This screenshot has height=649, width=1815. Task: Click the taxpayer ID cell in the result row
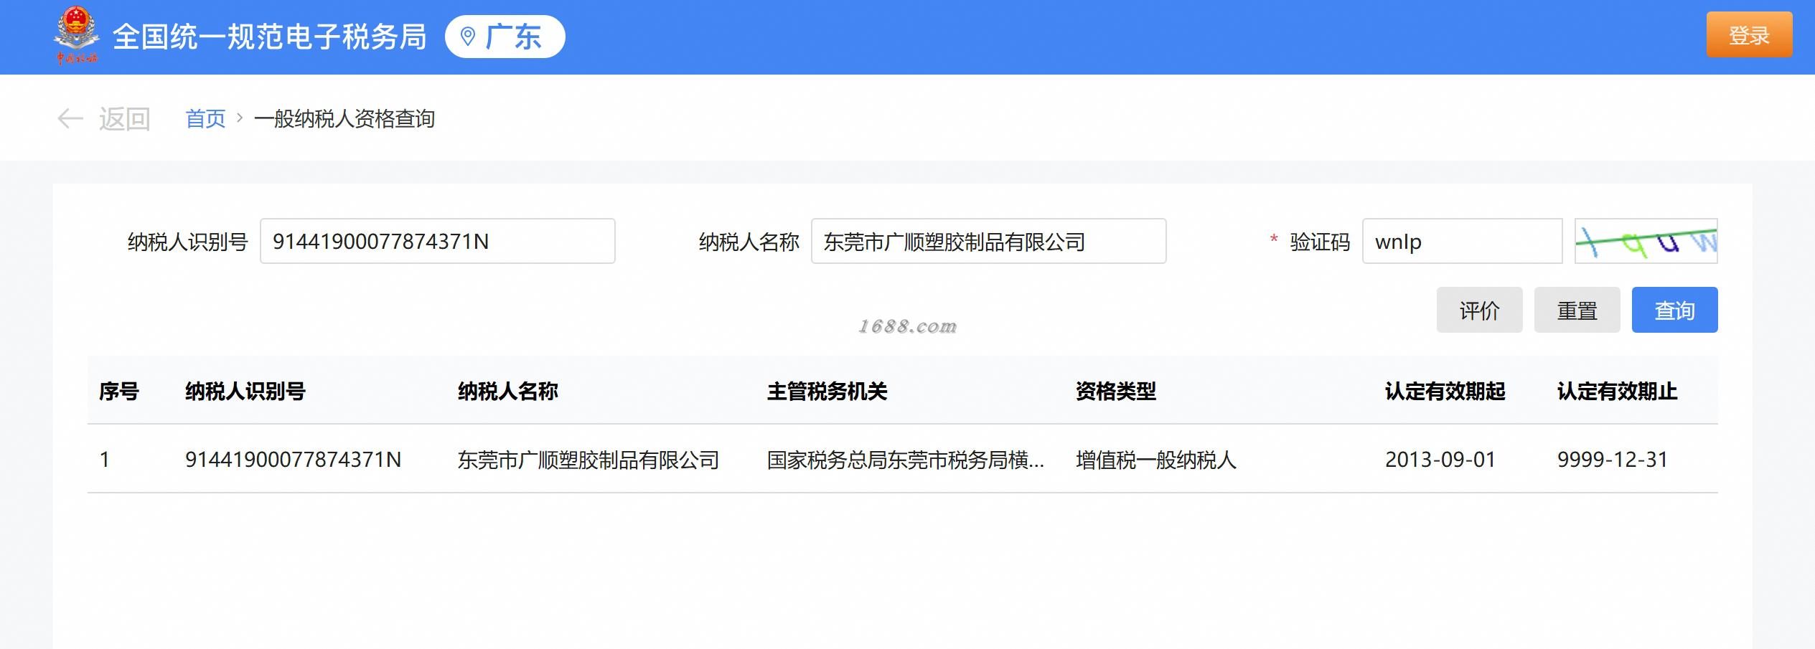(x=293, y=459)
